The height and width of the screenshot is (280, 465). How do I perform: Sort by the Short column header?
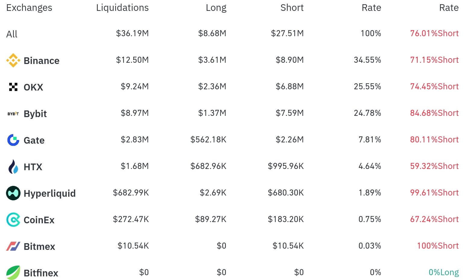[x=292, y=8]
